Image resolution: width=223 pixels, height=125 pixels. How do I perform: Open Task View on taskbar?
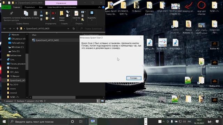tap(81, 122)
